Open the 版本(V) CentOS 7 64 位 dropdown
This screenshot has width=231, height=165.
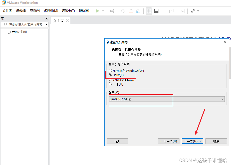[167, 99]
